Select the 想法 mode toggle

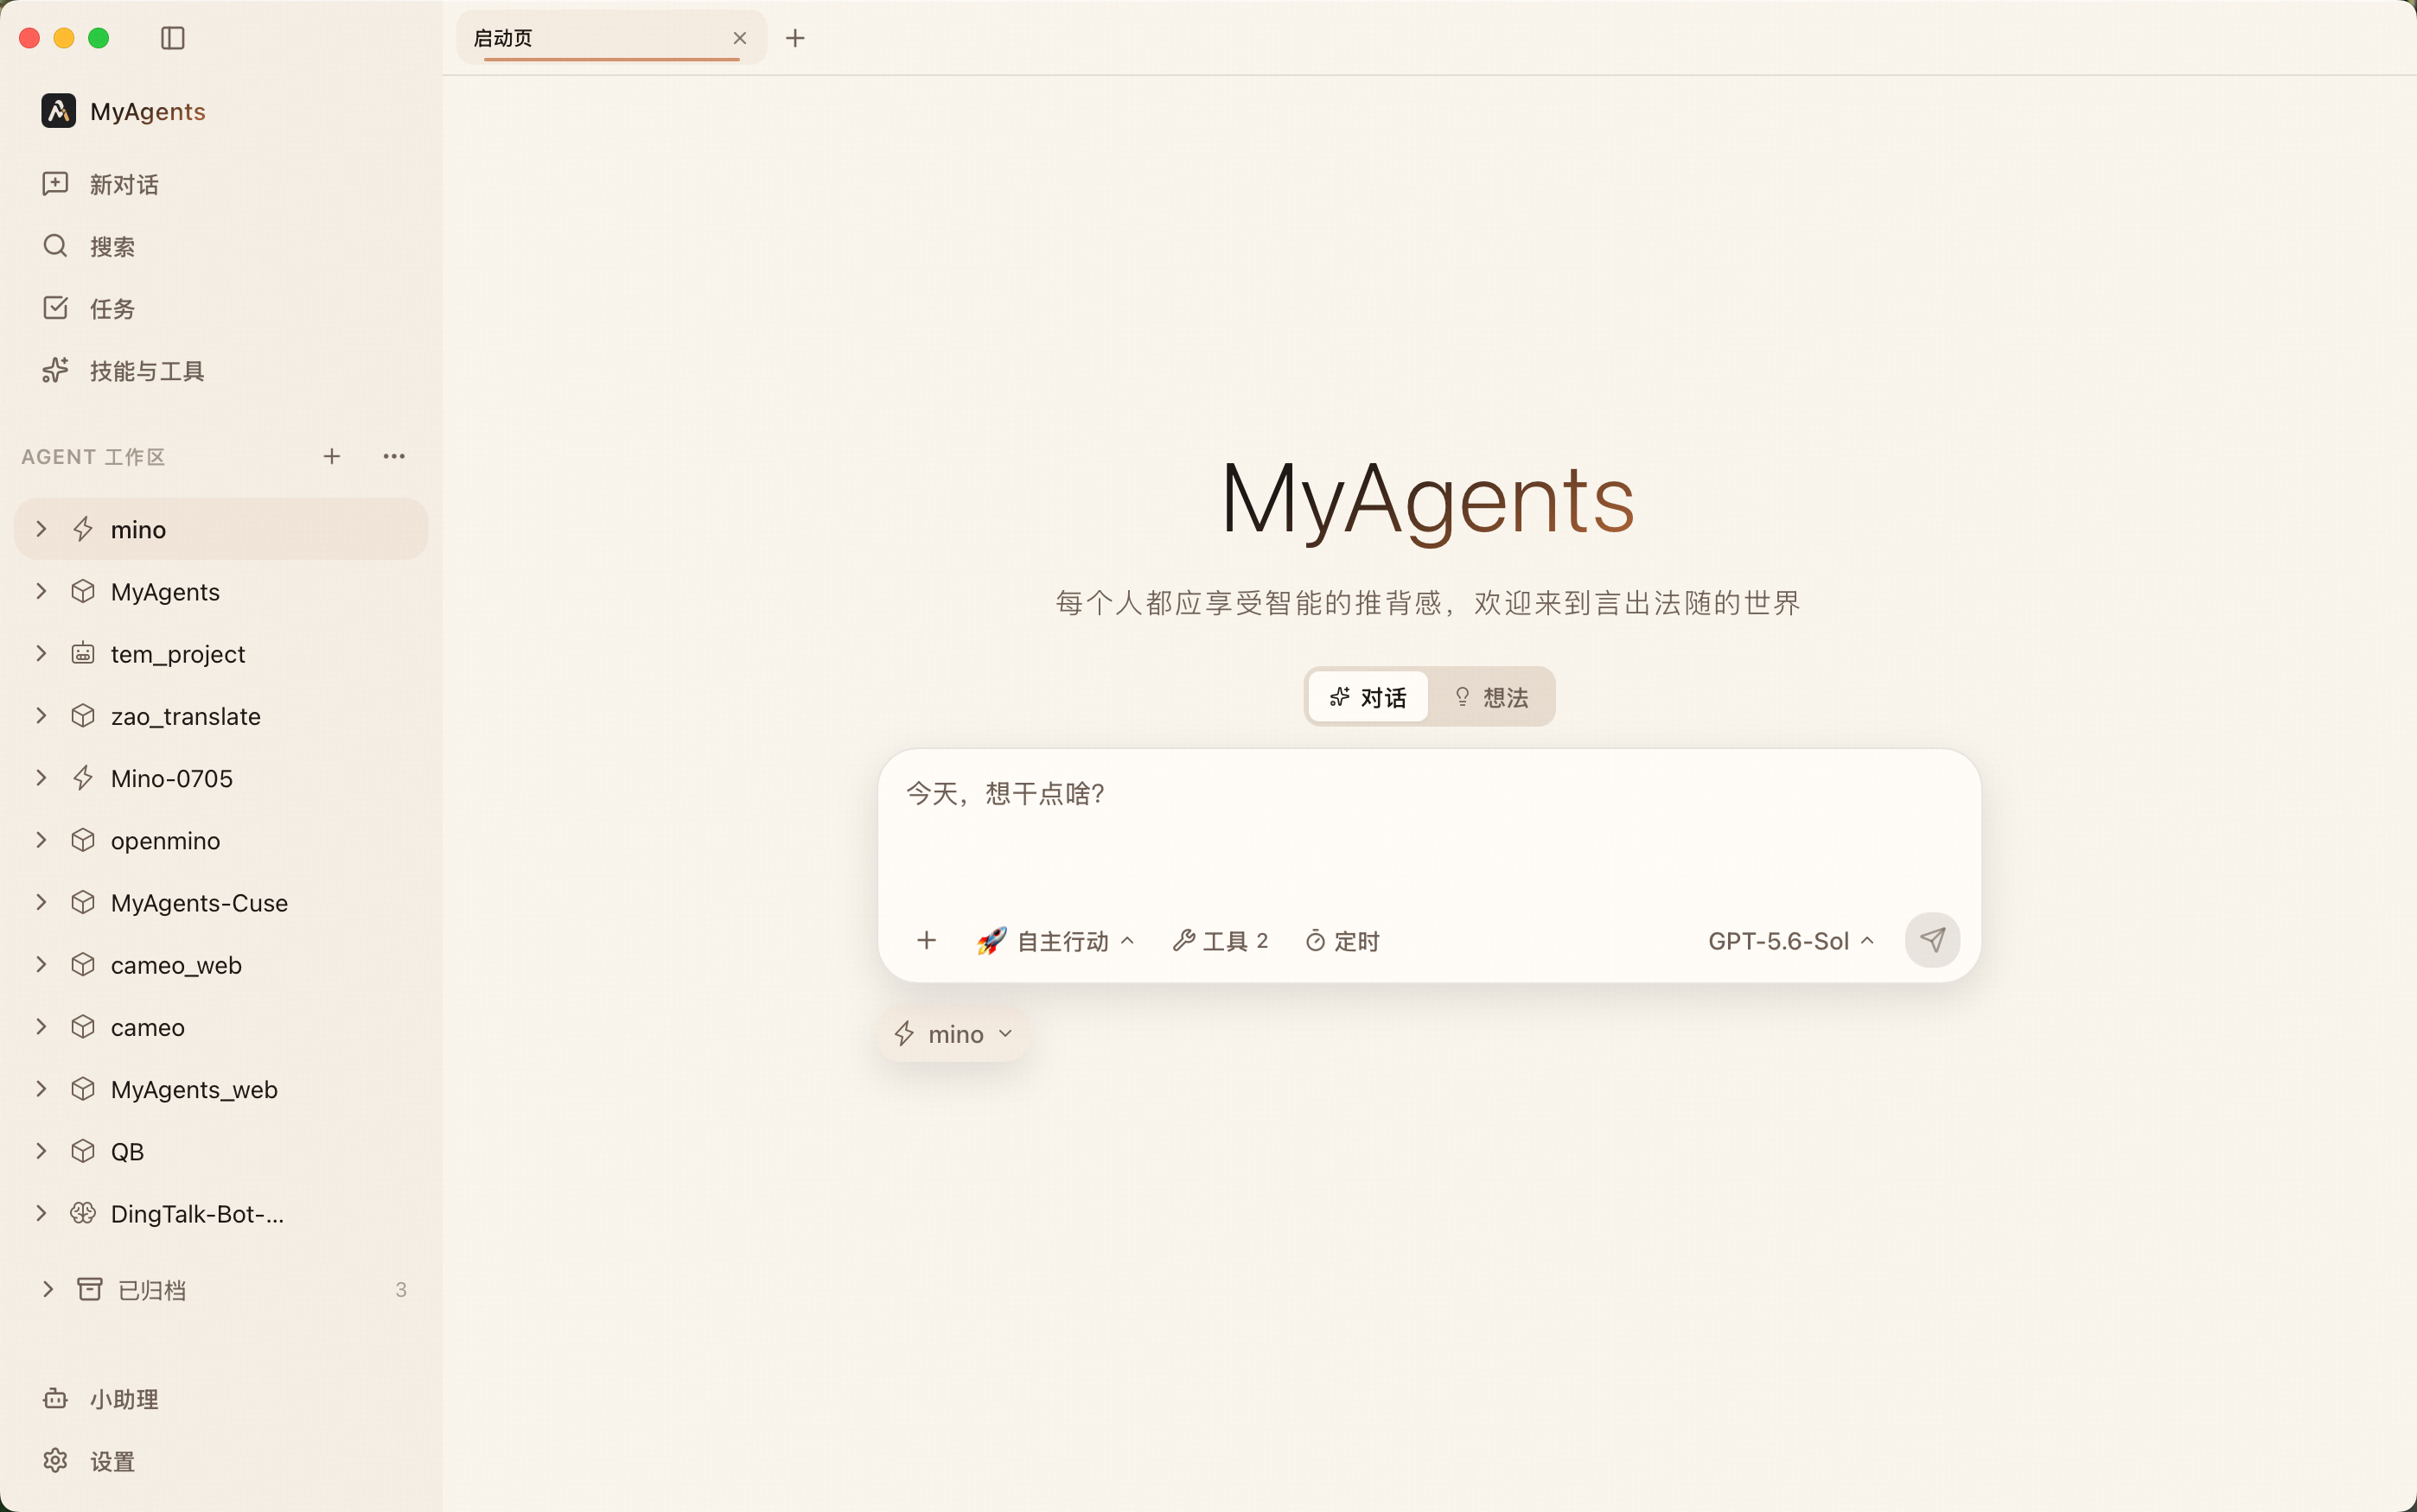click(x=1490, y=697)
